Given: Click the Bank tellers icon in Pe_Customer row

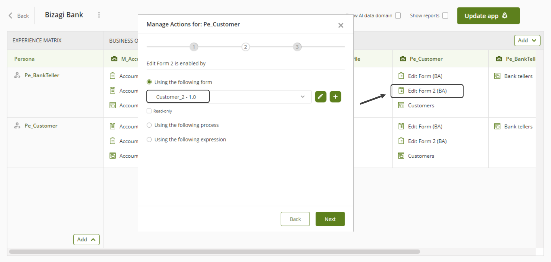Looking at the screenshot, I should (497, 126).
